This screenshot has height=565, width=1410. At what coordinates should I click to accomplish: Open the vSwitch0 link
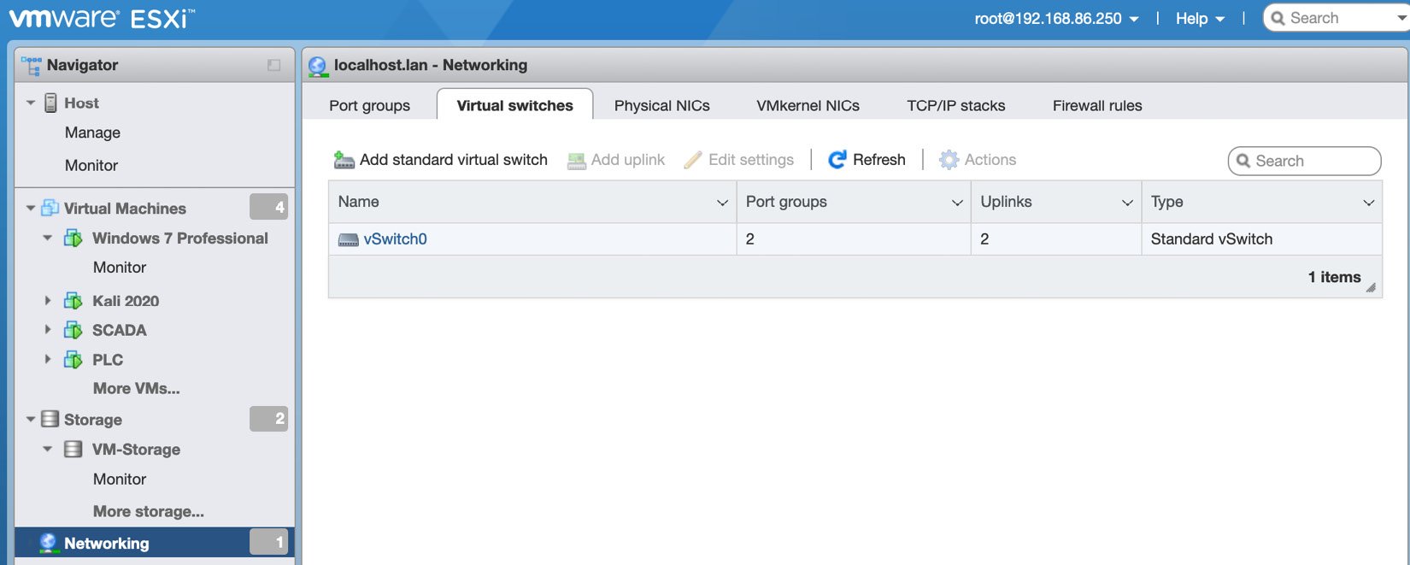tap(395, 239)
